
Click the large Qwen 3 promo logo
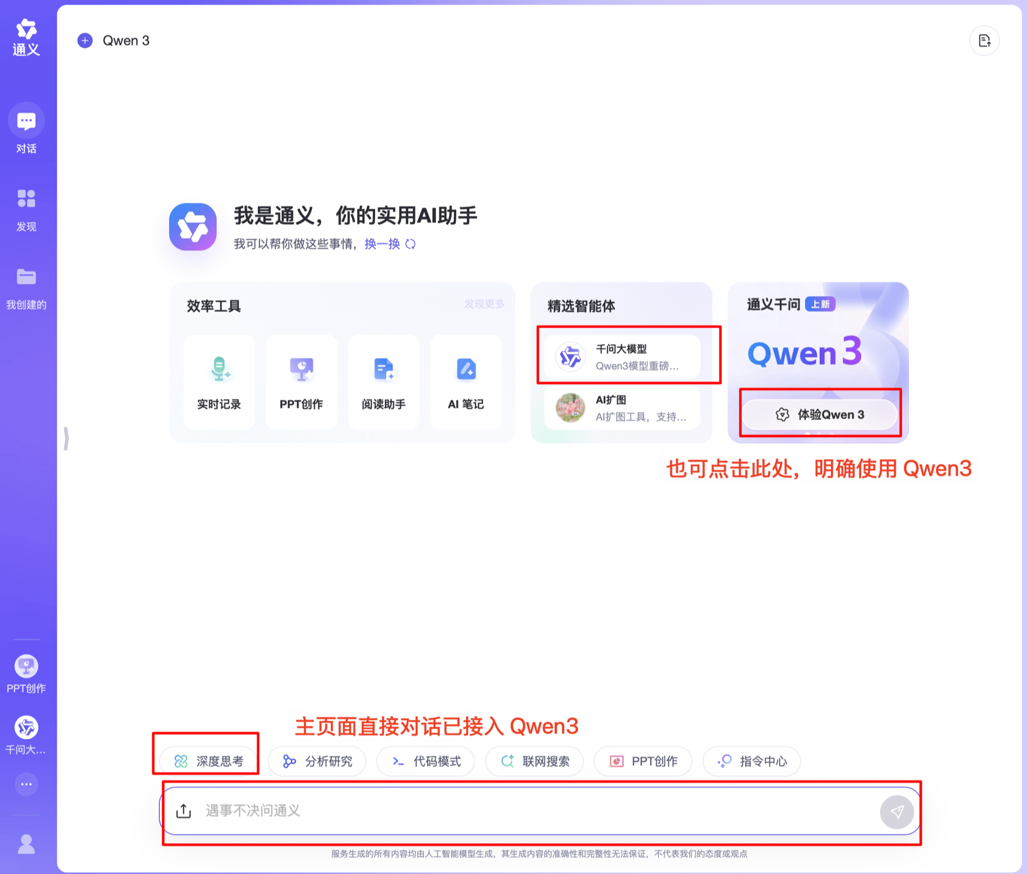click(805, 352)
